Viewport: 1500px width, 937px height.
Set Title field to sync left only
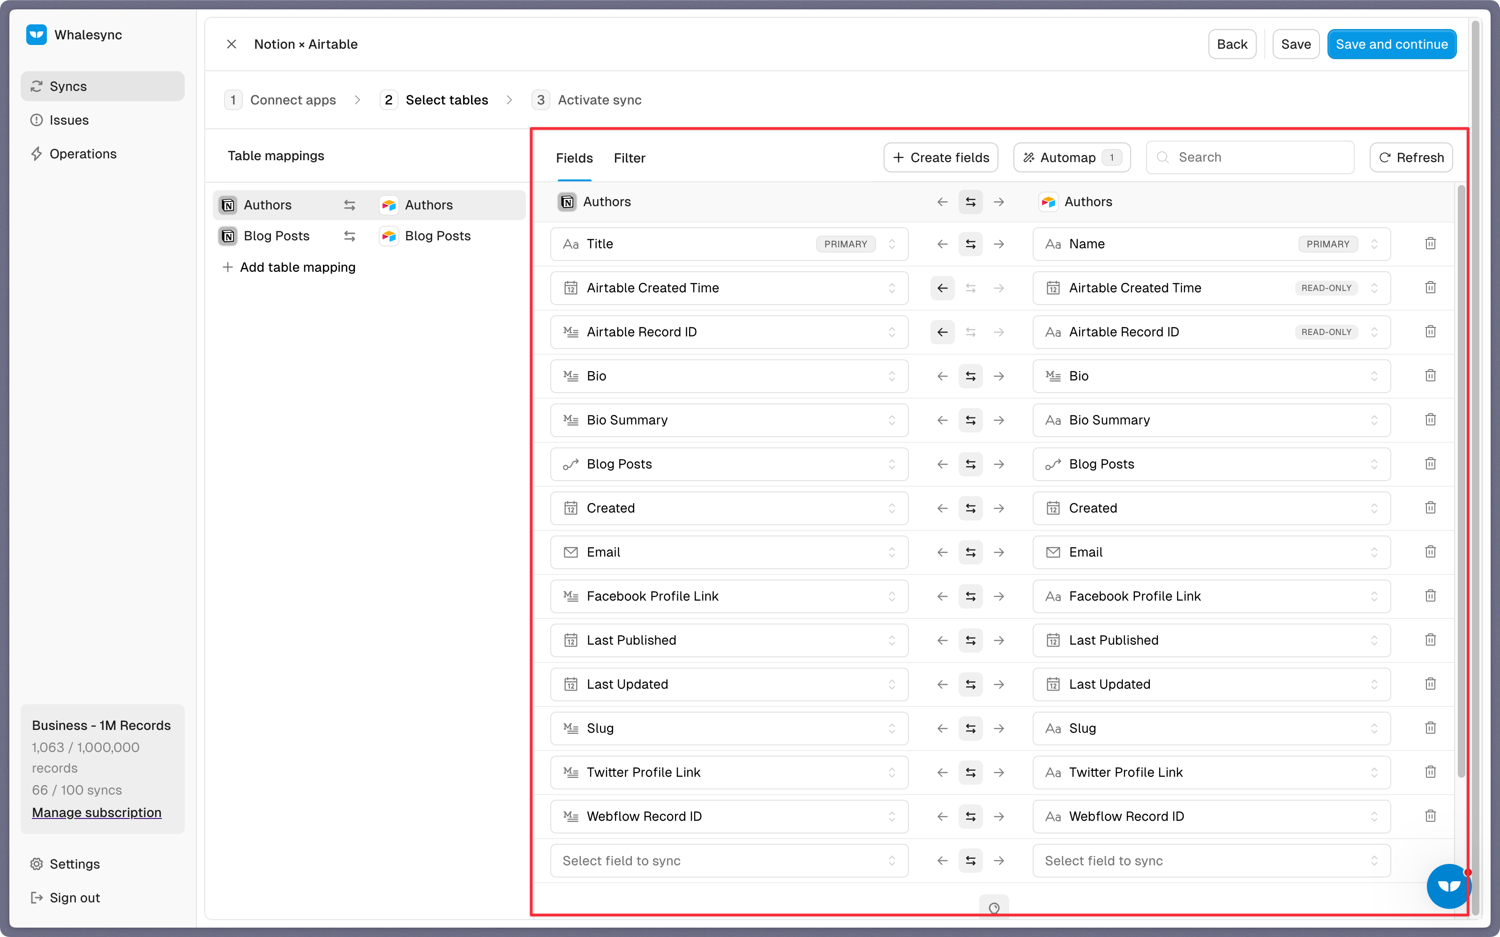(942, 244)
